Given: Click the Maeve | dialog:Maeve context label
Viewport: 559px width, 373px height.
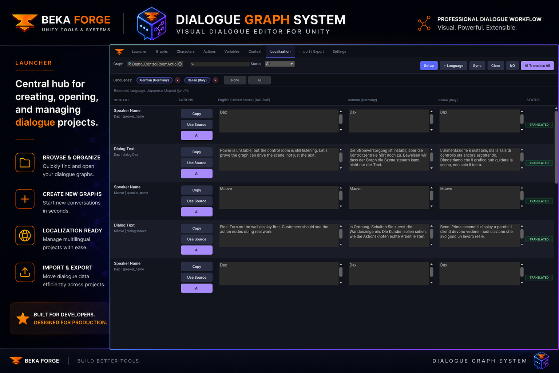Looking at the screenshot, I should tap(130, 231).
